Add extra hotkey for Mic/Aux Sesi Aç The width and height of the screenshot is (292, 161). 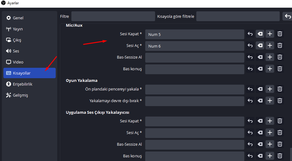click(x=270, y=46)
